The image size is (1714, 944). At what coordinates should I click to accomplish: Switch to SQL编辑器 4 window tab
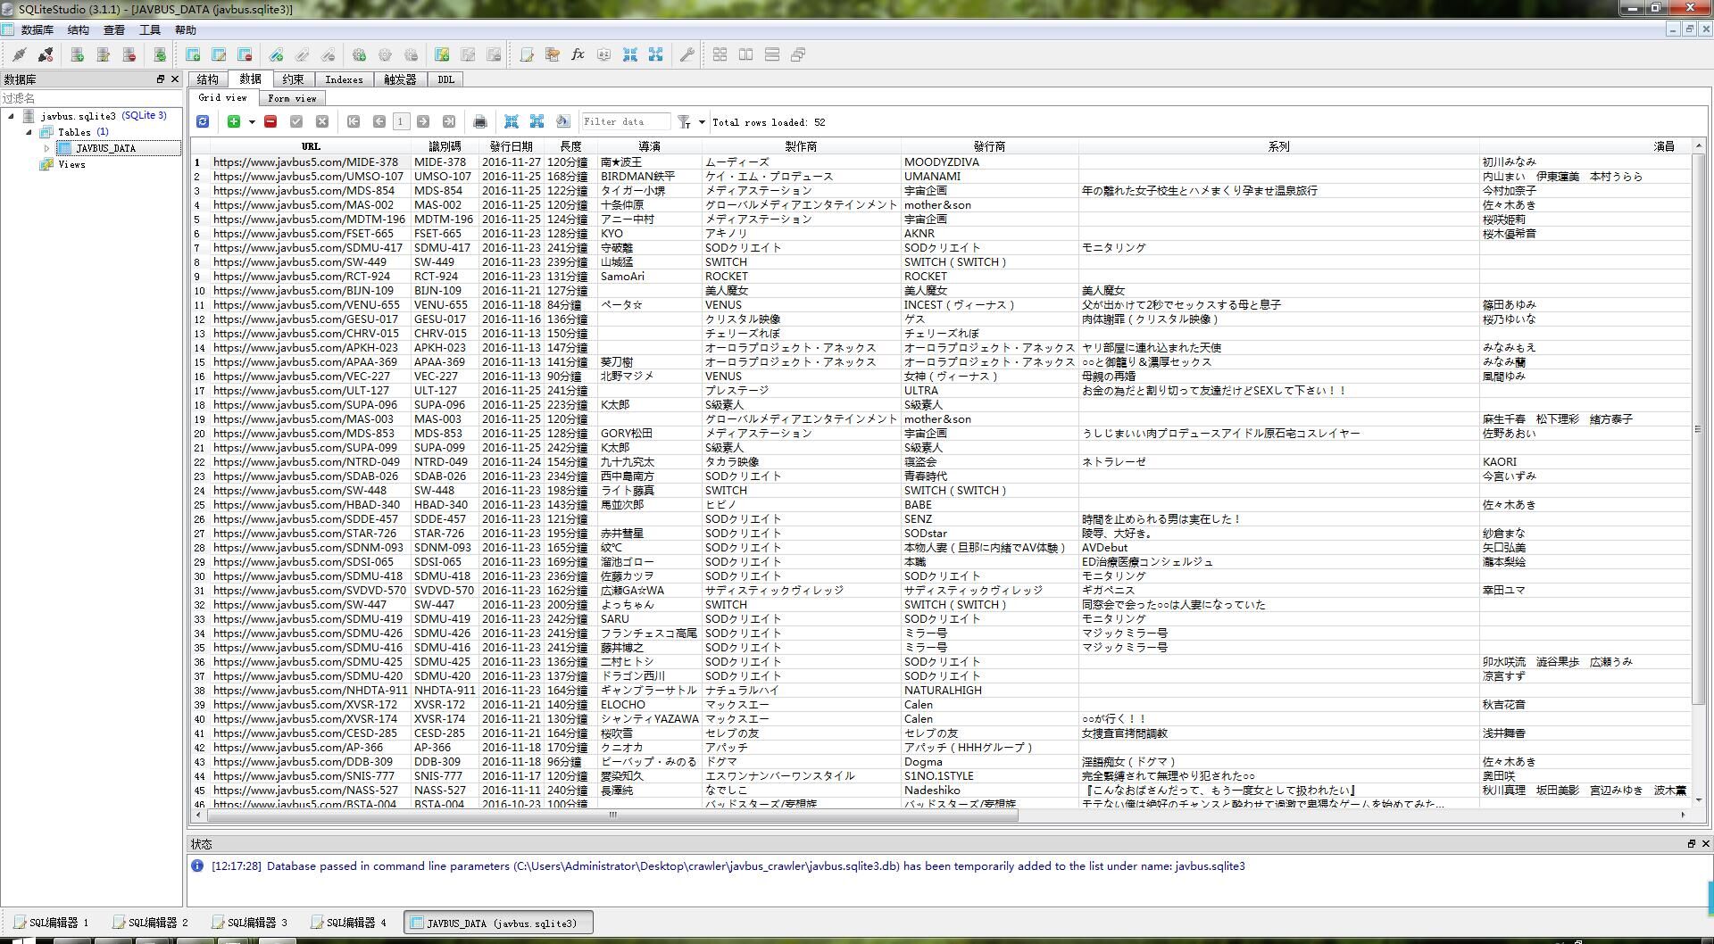pyautogui.click(x=349, y=923)
